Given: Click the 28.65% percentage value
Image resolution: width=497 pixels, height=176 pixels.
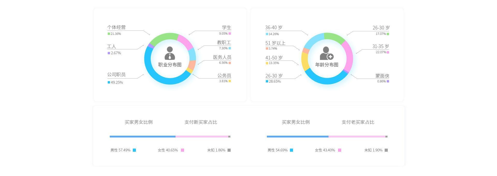Looking at the screenshot, I should pyautogui.click(x=275, y=81).
